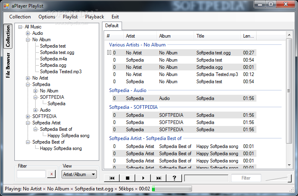Open the Options menu
This screenshot has height=196, width=298.
tap(47, 17)
